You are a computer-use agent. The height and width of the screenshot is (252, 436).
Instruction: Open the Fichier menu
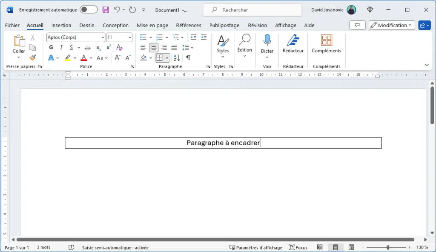point(12,25)
